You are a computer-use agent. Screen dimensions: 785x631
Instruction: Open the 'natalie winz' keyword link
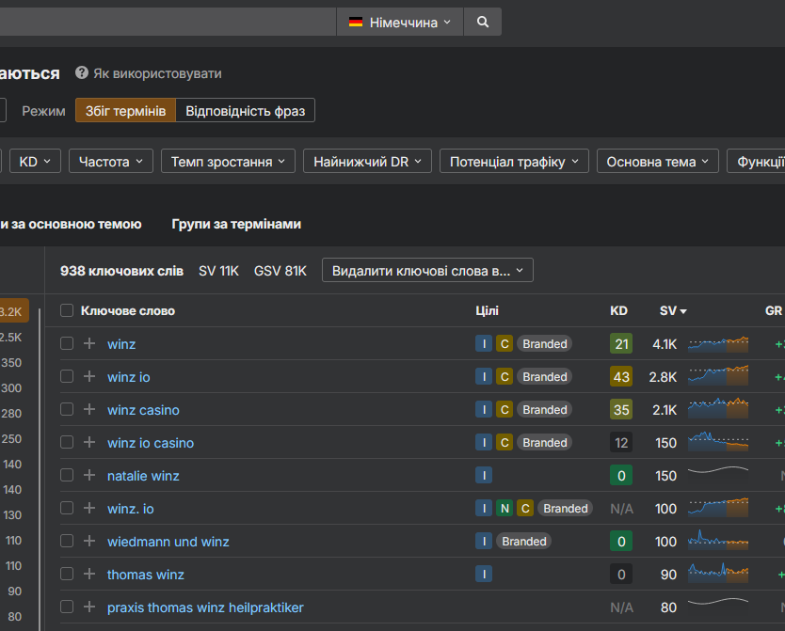click(x=143, y=476)
